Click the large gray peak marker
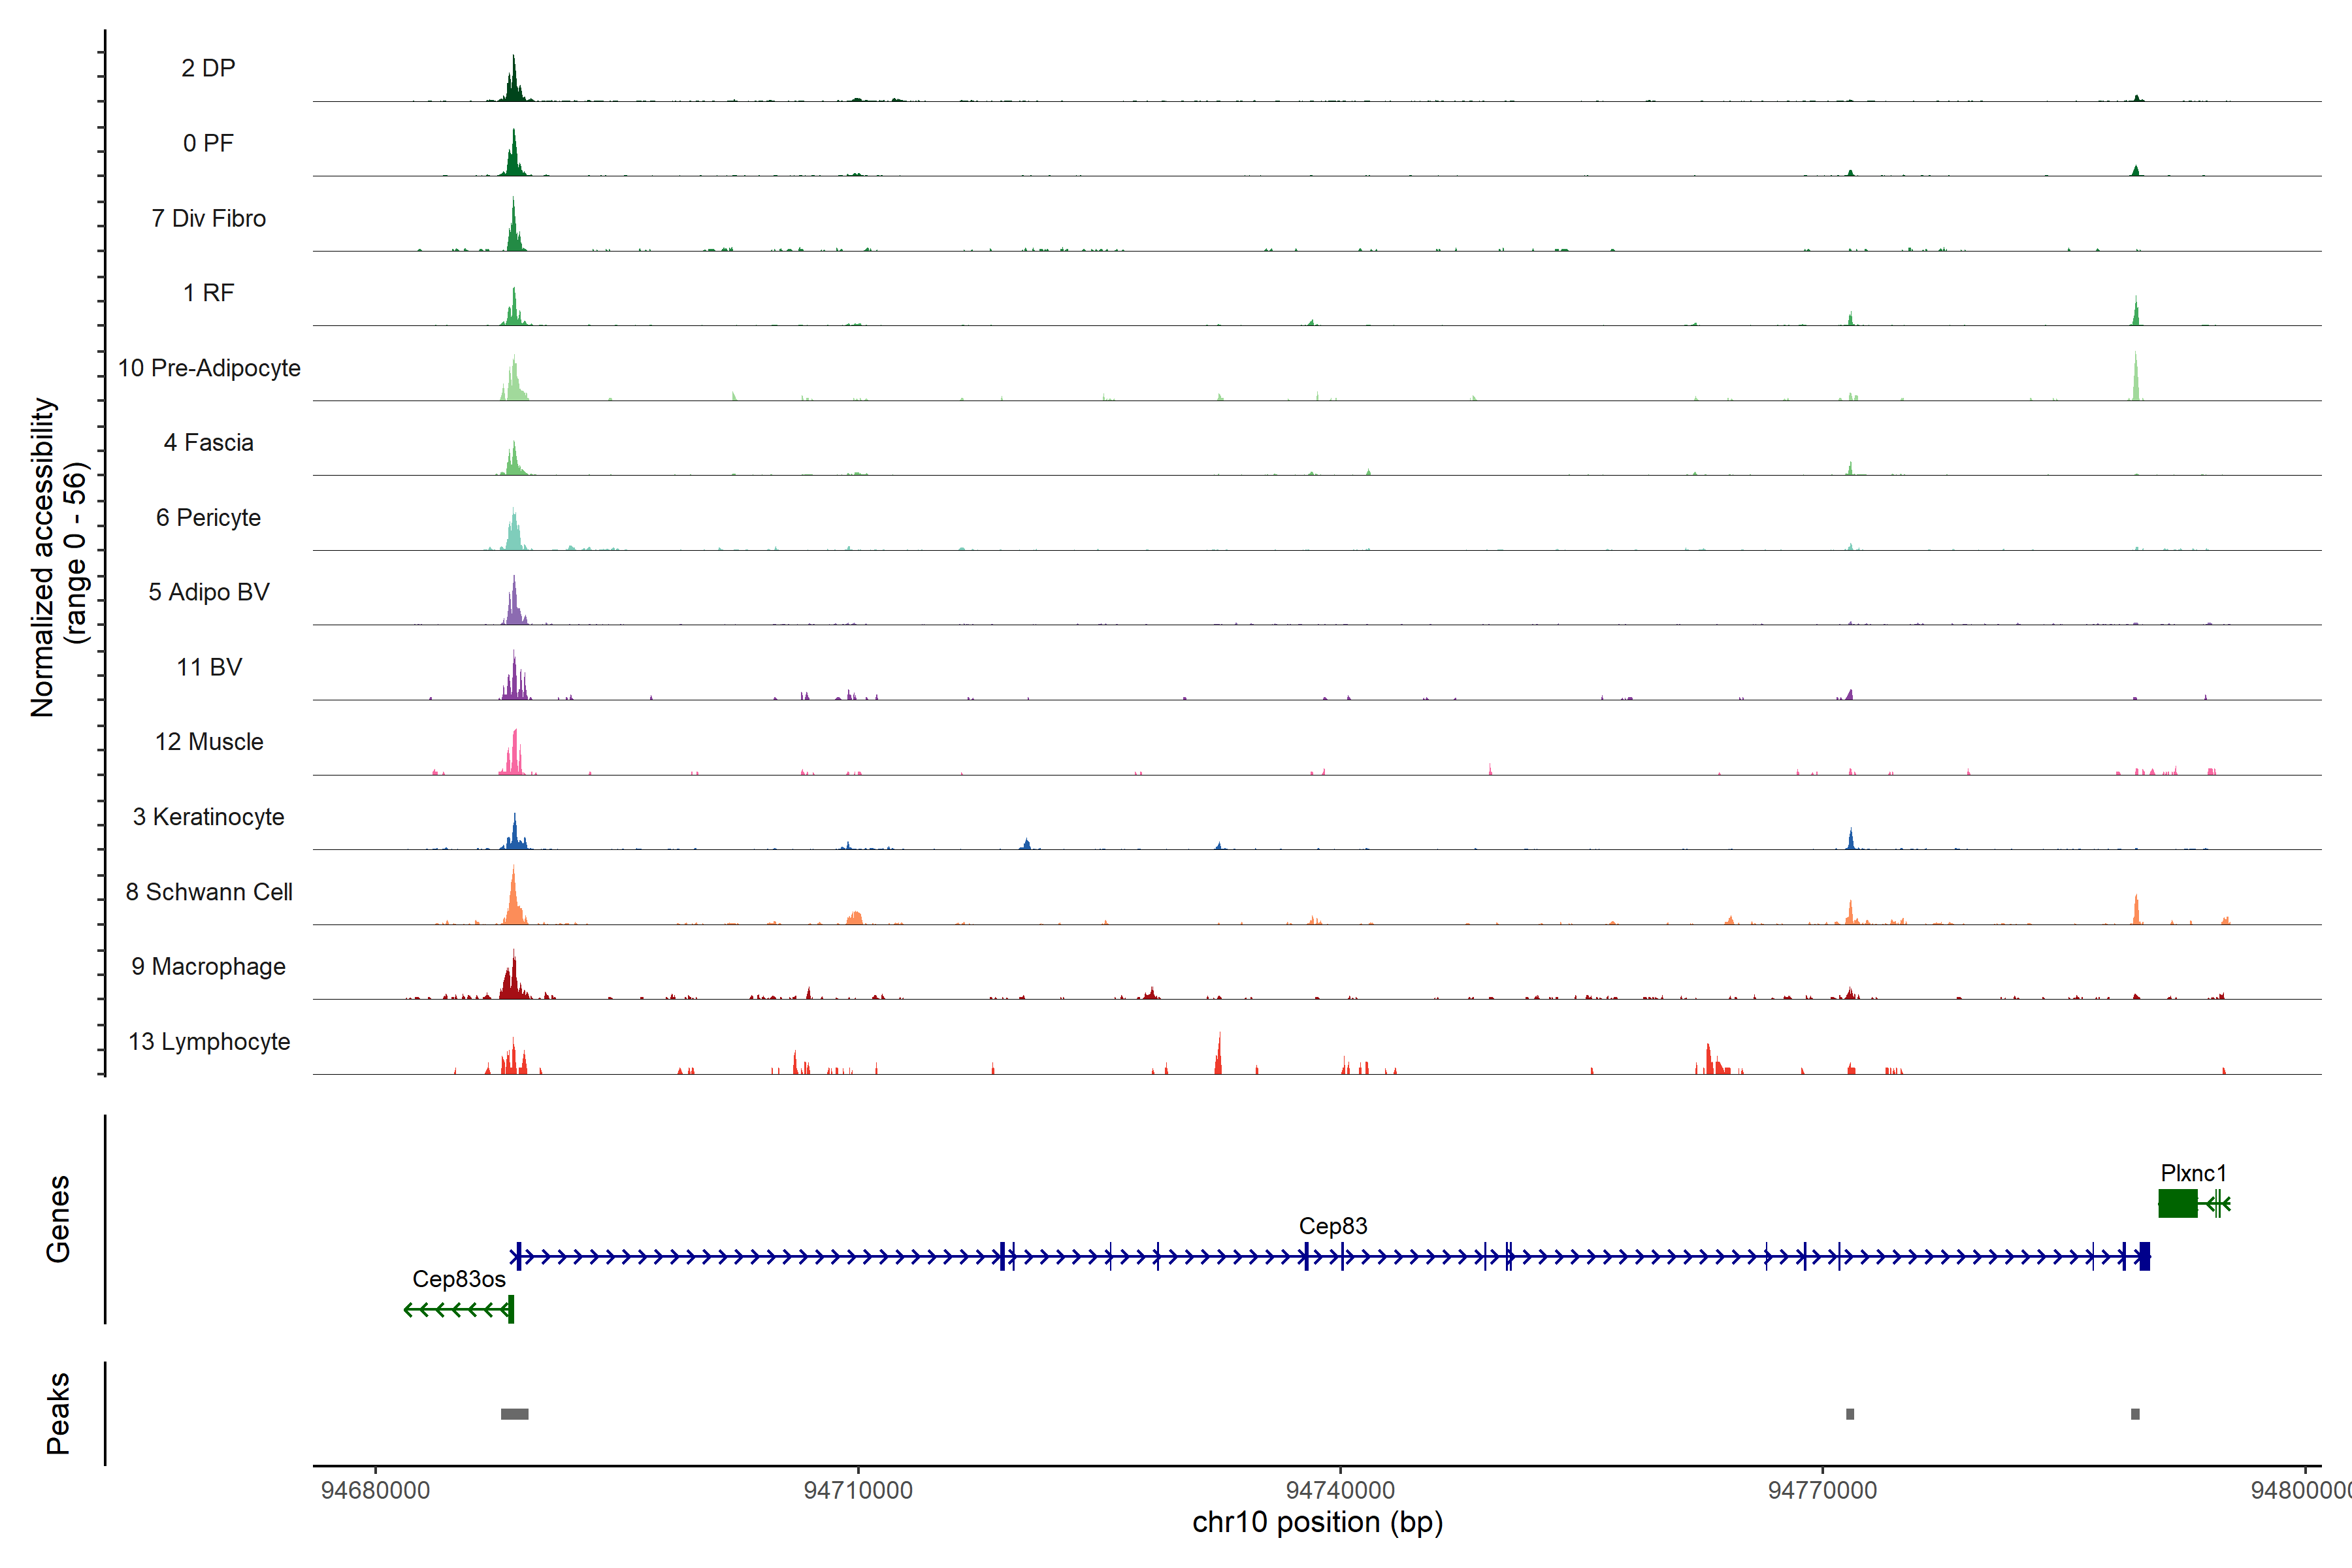Viewport: 2352px width, 1568px height. coord(514,1414)
